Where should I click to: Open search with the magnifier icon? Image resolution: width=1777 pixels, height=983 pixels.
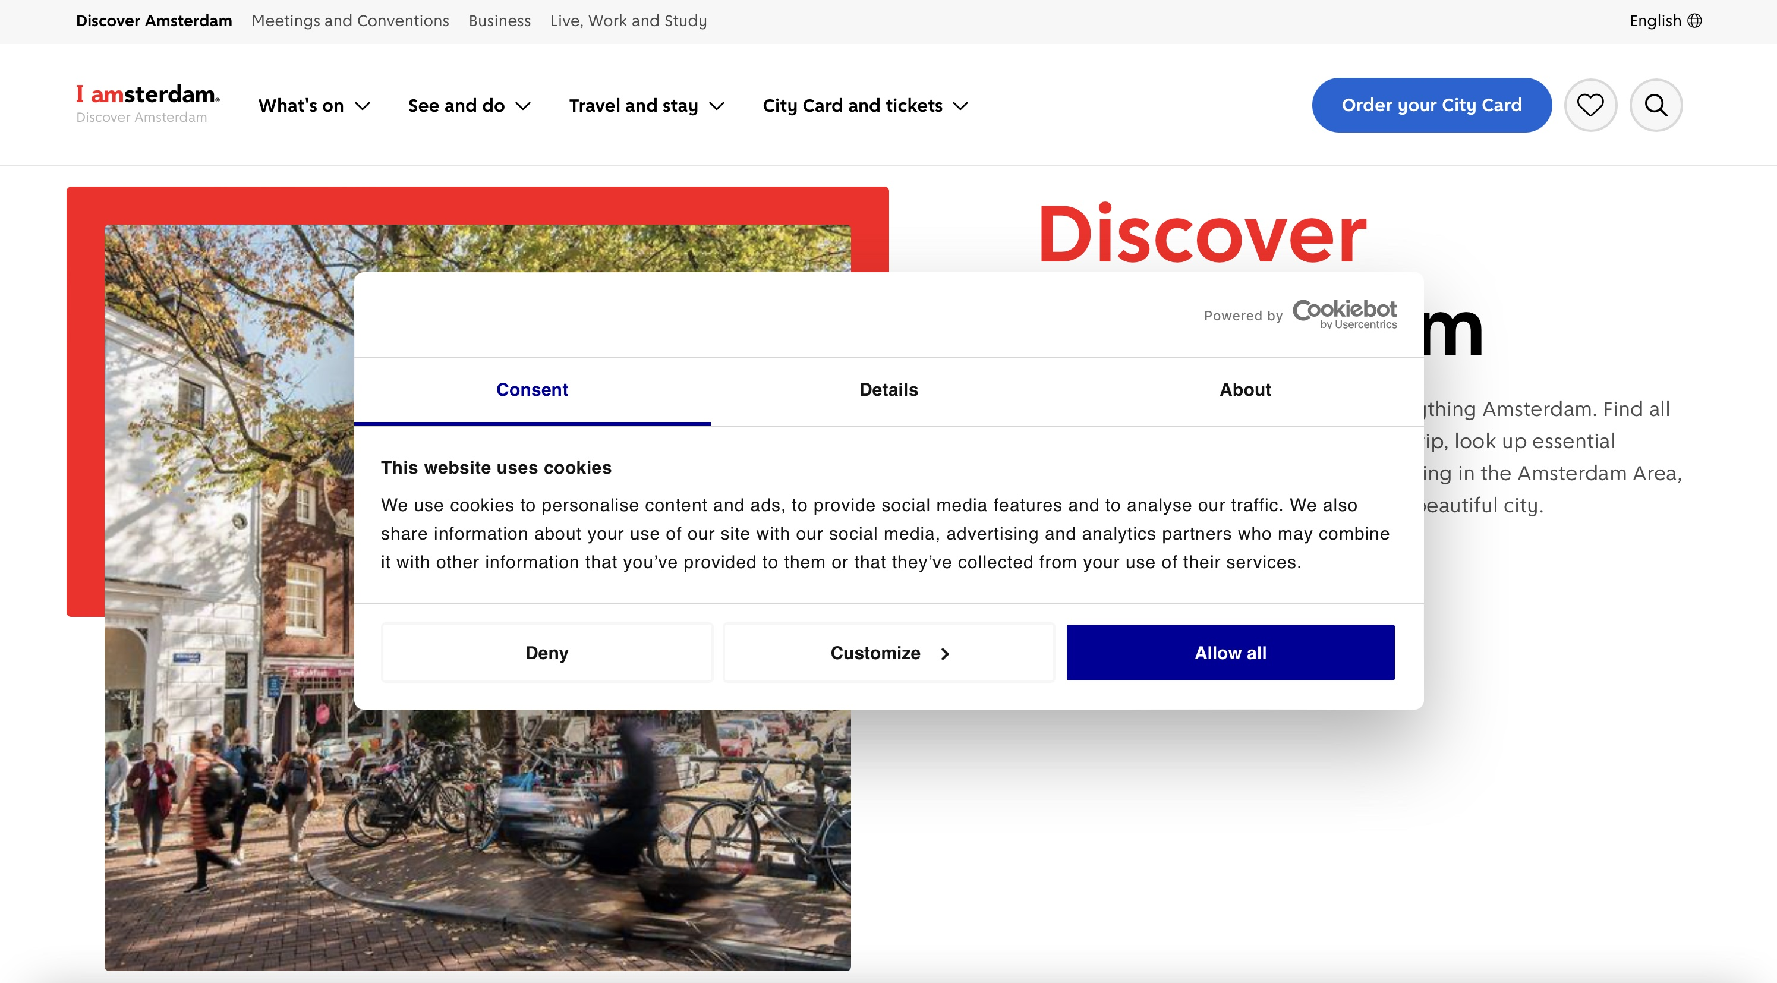1656,105
